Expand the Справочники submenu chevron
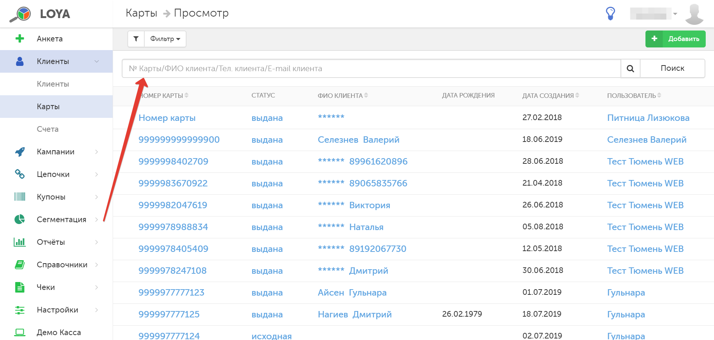Viewport: 714px width, 340px height. point(97,265)
